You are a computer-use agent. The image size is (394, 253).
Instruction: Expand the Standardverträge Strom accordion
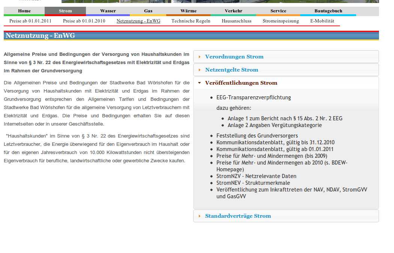click(286, 216)
